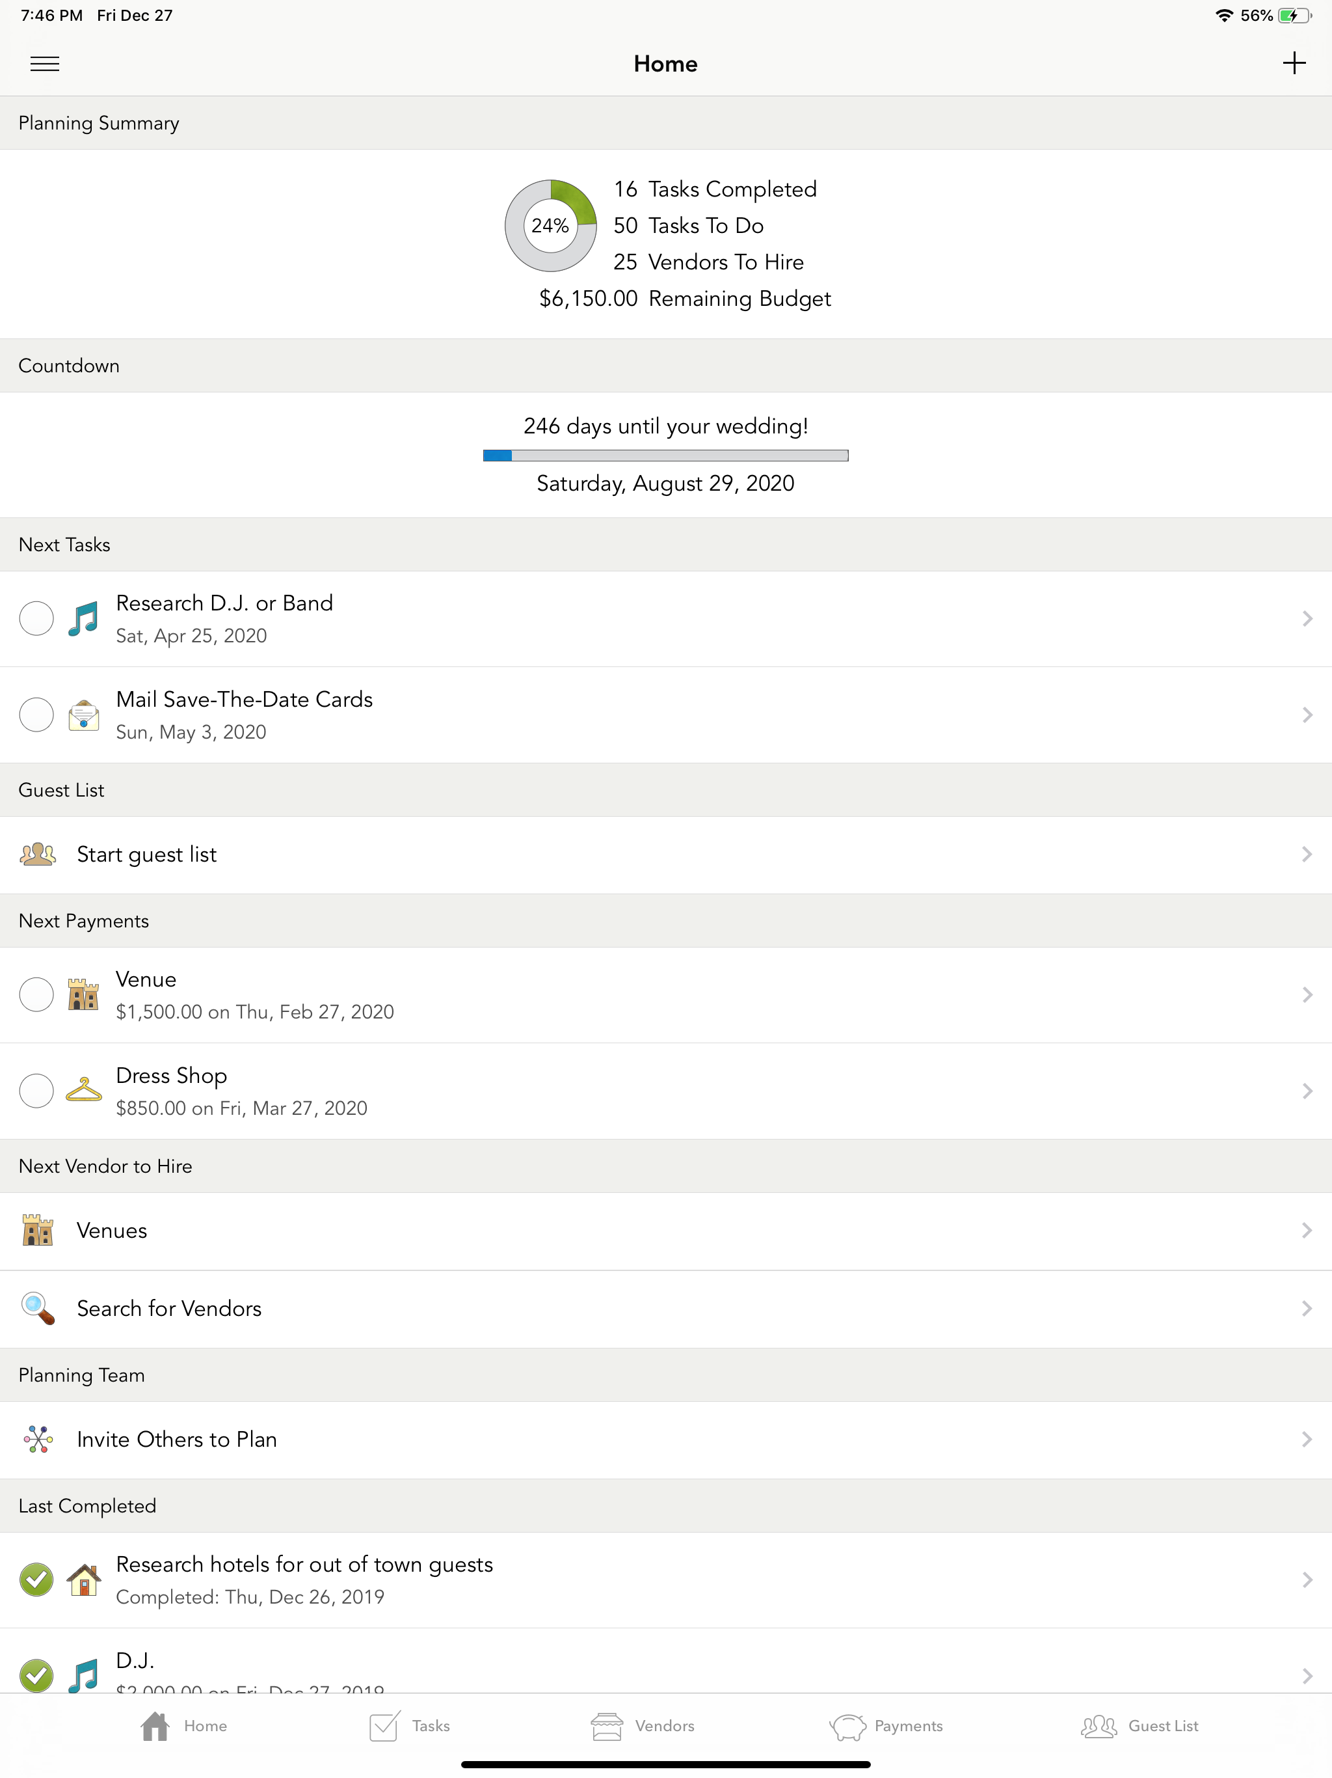This screenshot has width=1332, height=1778.
Task: Uncheck Research hotels completed task
Action: point(36,1580)
